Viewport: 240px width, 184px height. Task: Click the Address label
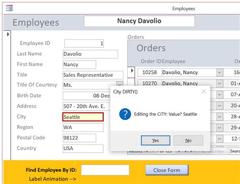click(26, 106)
